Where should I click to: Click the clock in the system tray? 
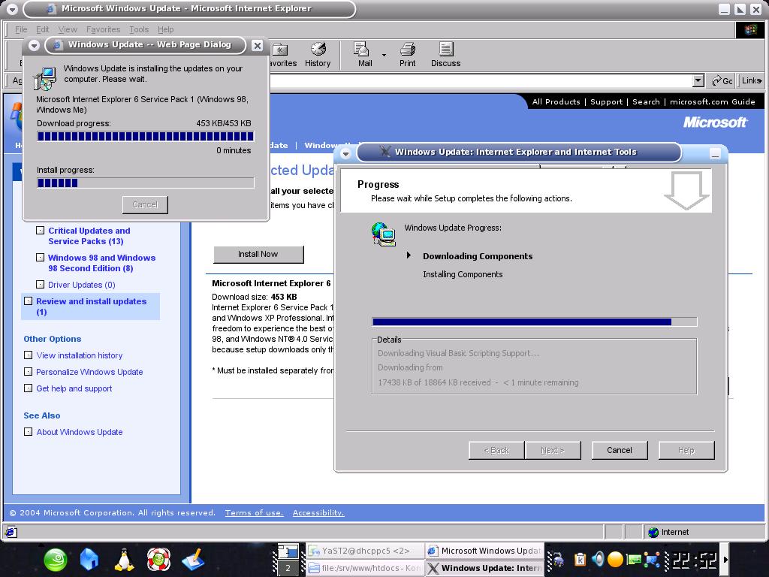tap(694, 559)
